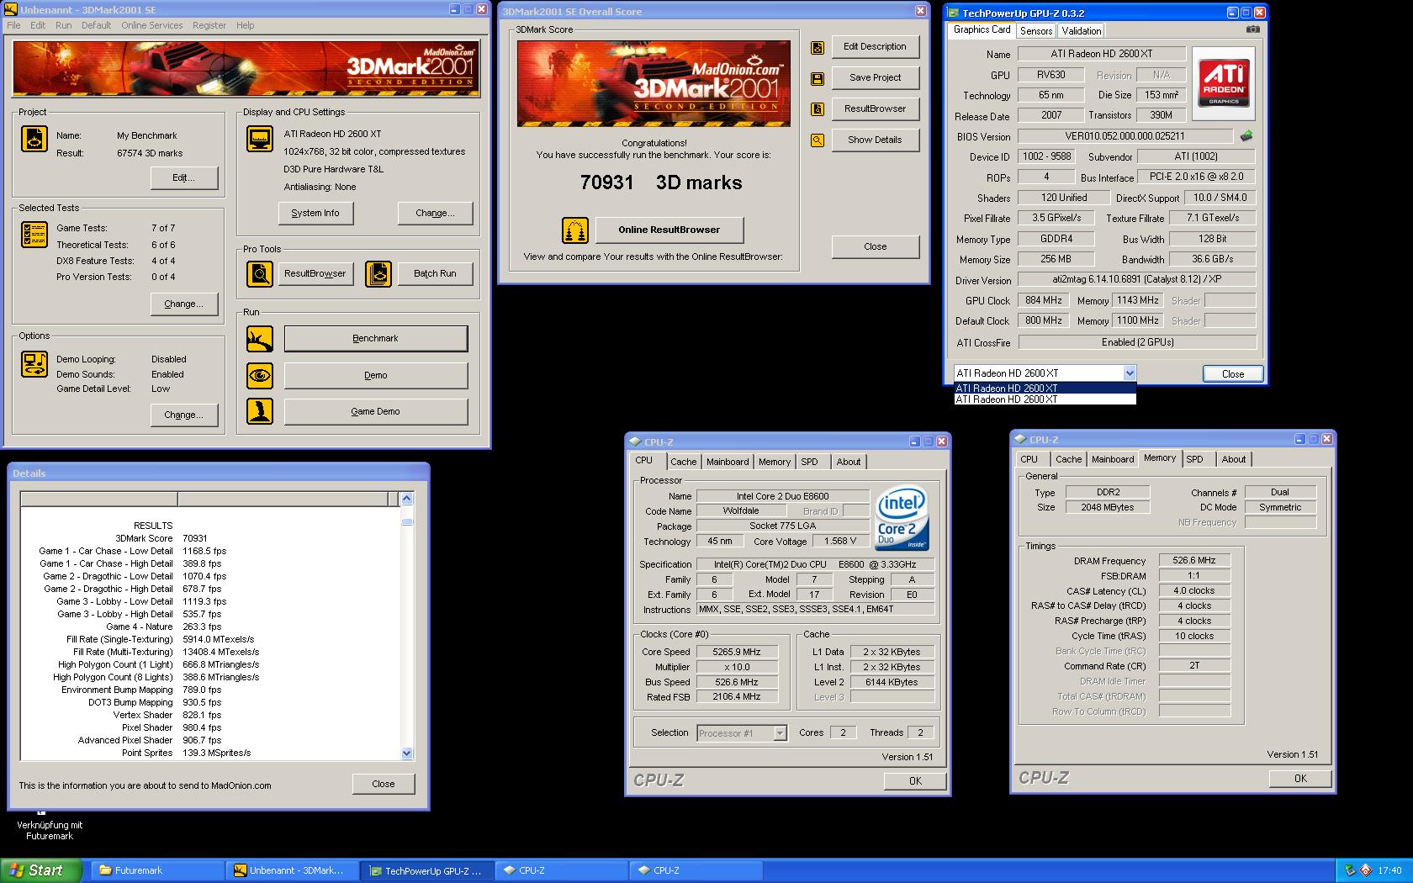
Task: Click the Save Project button
Action: click(x=875, y=77)
